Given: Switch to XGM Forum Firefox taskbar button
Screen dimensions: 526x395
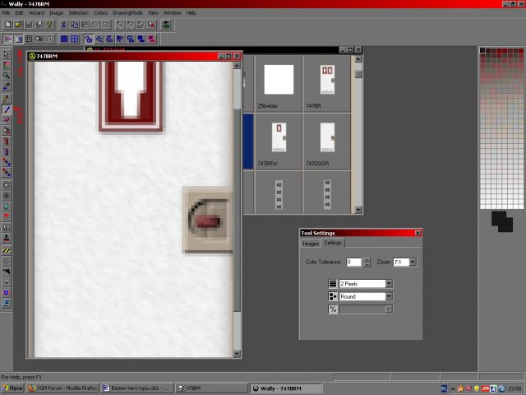Looking at the screenshot, I should (62, 388).
